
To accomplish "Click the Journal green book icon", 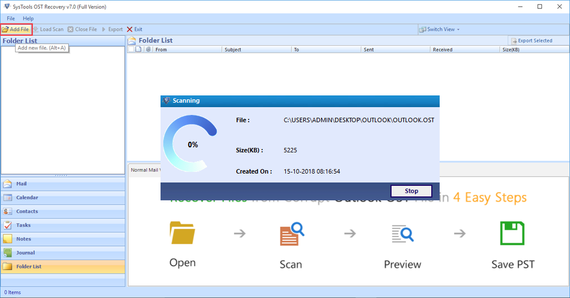I will pos(7,253).
